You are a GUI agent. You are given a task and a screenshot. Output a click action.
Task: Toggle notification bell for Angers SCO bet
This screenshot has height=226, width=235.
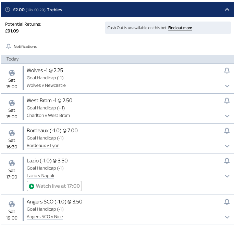coord(227,202)
